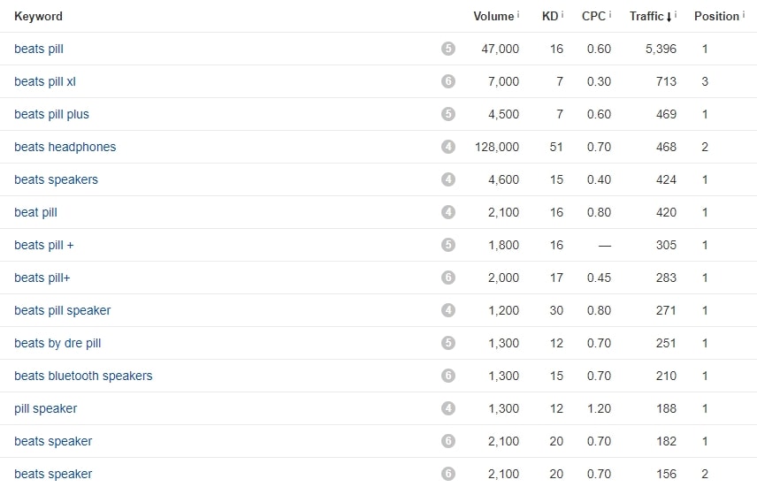Open SERP features badge for beats speakers

[x=448, y=179]
